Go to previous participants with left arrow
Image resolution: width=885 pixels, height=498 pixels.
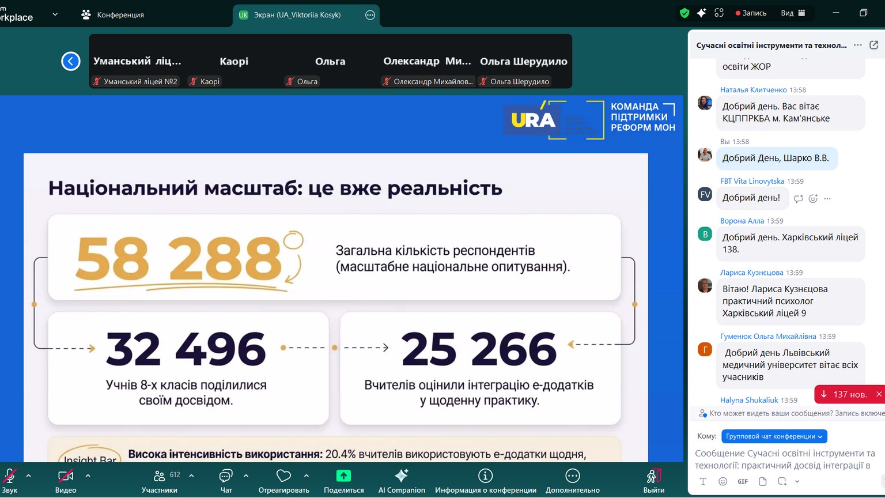click(71, 61)
